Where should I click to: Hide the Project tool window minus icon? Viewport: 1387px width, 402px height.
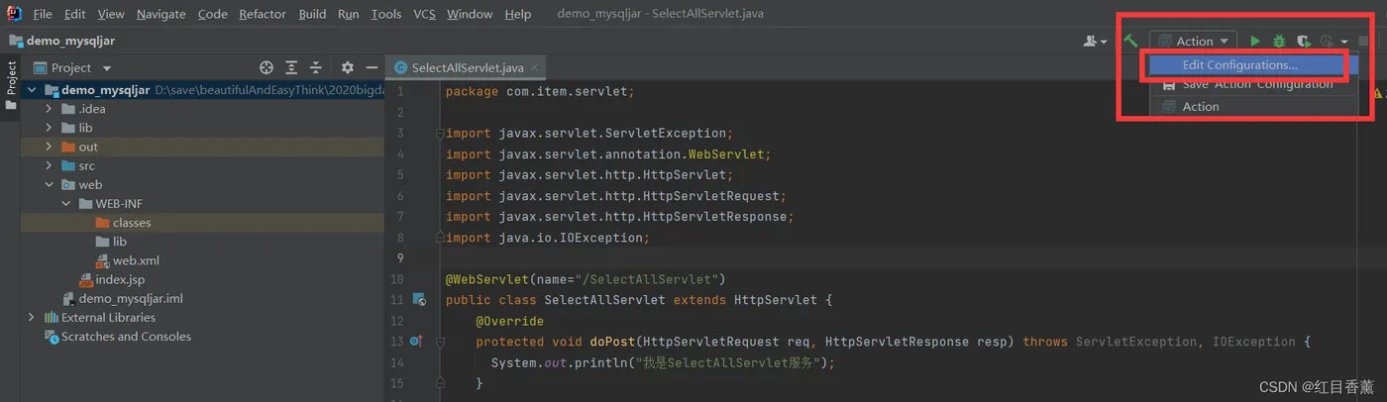373,67
